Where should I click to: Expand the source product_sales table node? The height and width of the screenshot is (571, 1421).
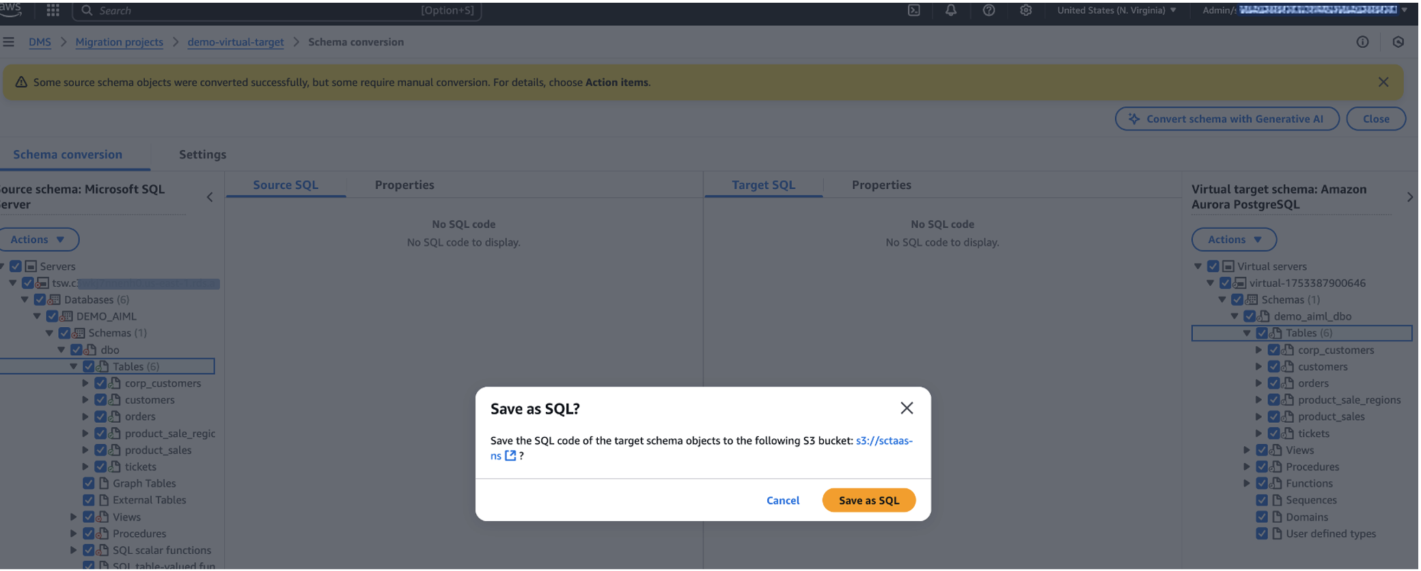pyautogui.click(x=85, y=450)
